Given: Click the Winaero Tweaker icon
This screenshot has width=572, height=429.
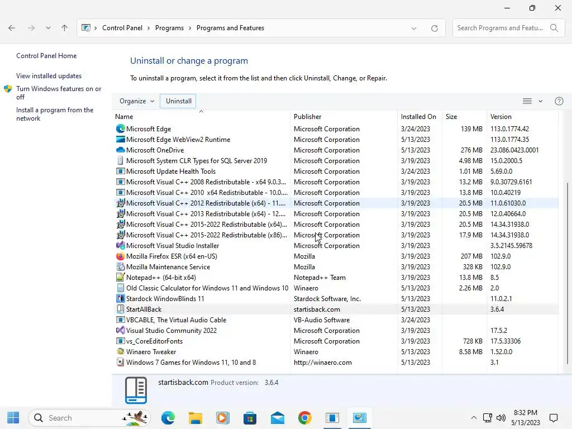Looking at the screenshot, I should (121, 351).
